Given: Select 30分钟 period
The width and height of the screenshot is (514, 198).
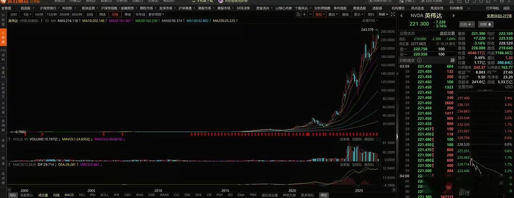Looking at the screenshot, I should [65, 14].
